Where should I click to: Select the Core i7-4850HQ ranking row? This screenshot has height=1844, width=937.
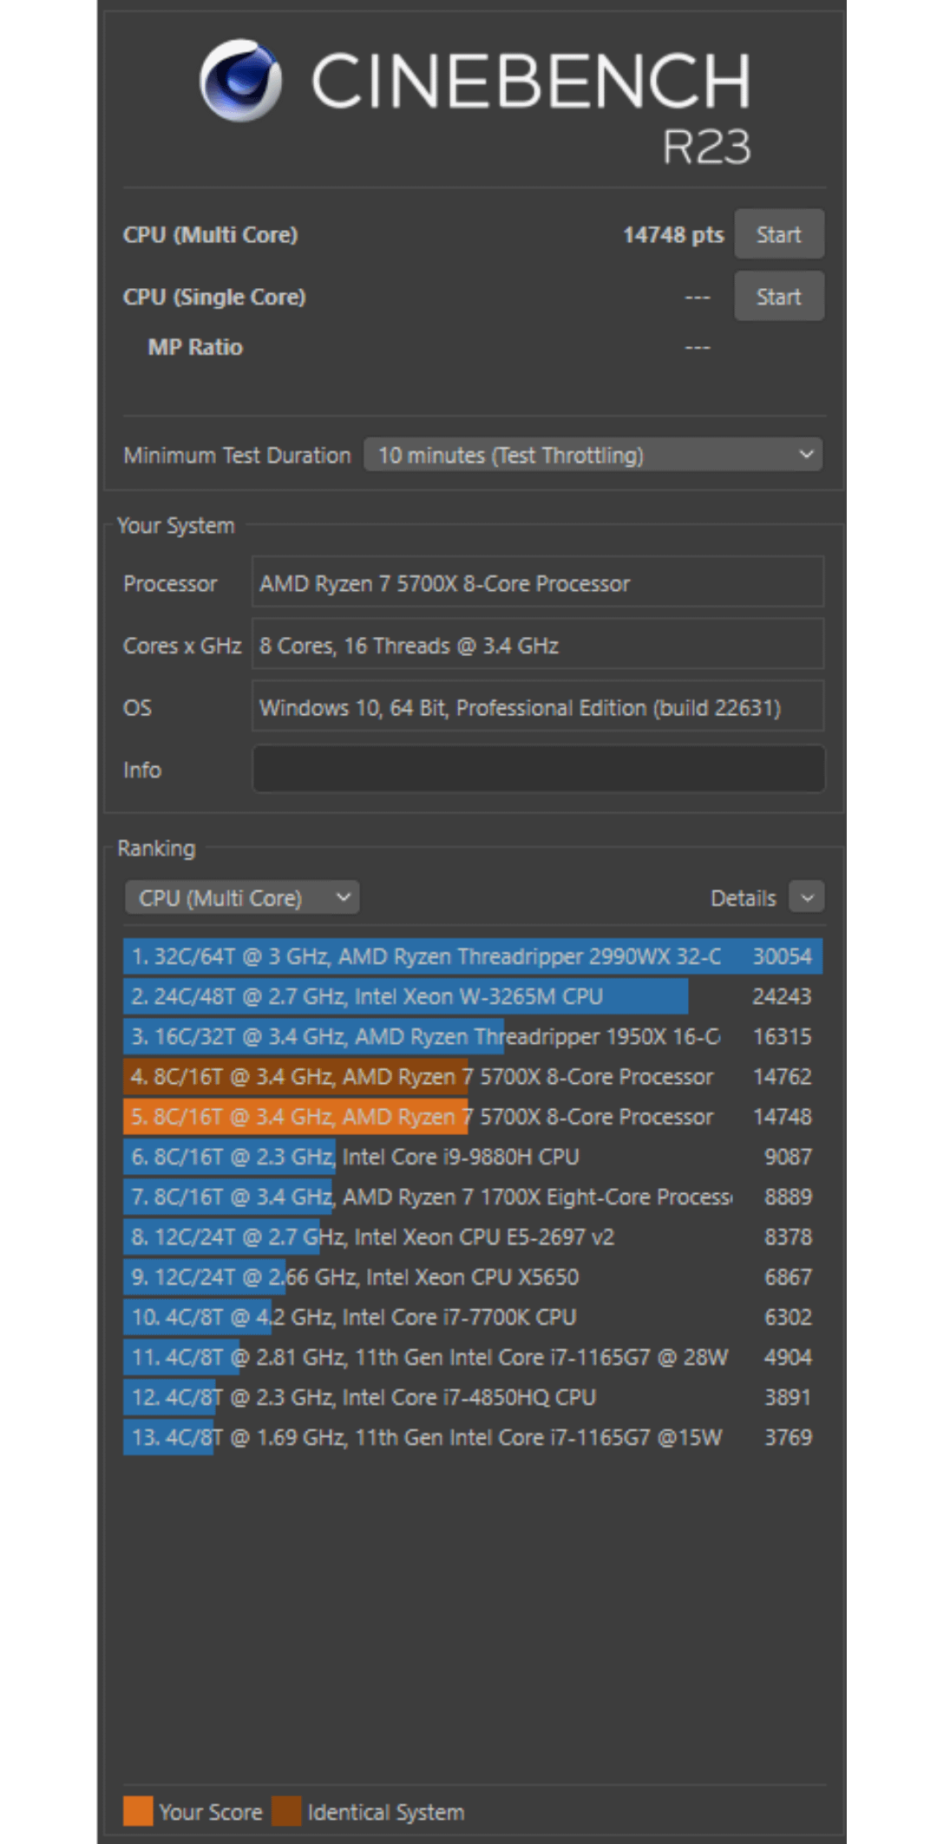pyautogui.click(x=473, y=1397)
